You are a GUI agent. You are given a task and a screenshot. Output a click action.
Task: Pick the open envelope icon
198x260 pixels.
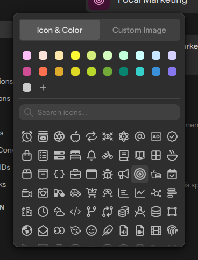[43, 230]
